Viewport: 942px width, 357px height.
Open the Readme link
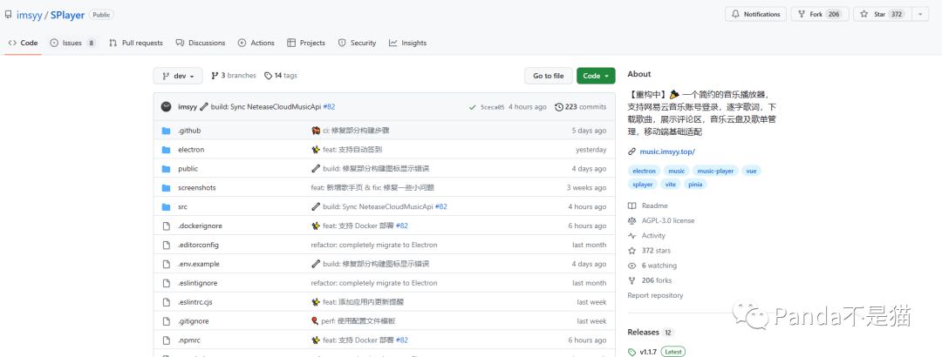[648, 205]
